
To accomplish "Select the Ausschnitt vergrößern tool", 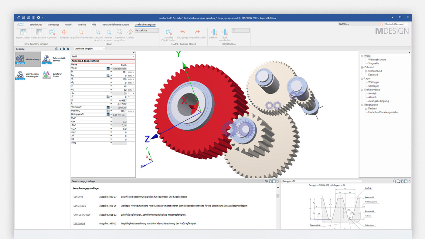I will [x=120, y=35].
